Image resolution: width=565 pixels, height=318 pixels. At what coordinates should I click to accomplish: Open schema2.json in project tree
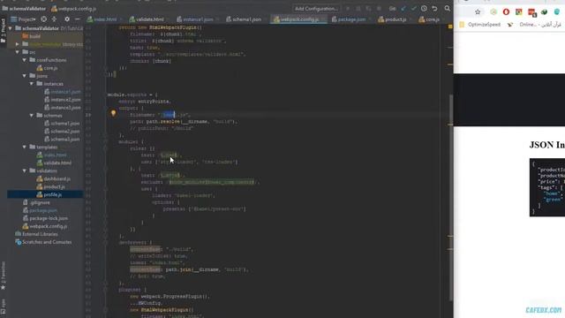coord(62,132)
